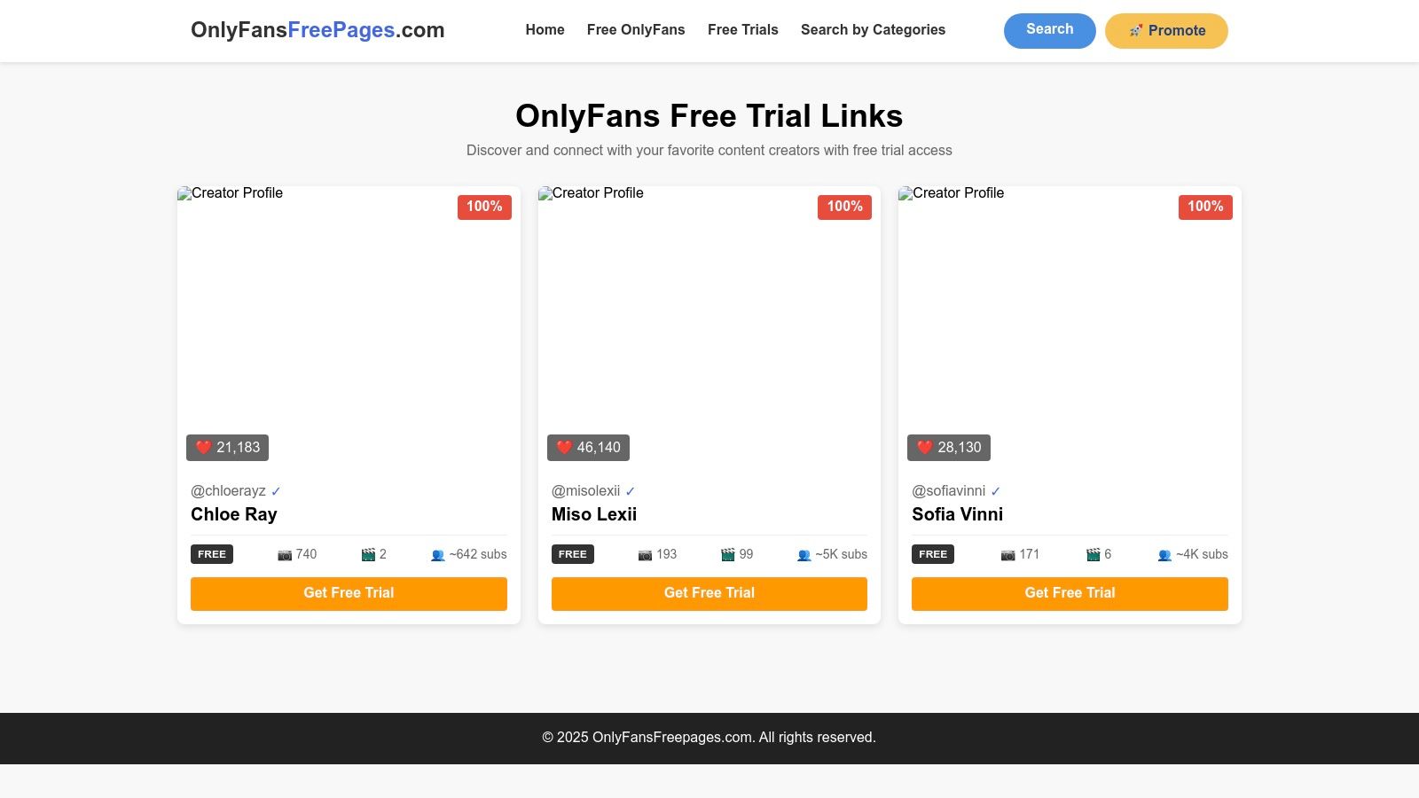
Task: Click the heart likes icon on Chloe Ray's card
Action: coord(203,448)
